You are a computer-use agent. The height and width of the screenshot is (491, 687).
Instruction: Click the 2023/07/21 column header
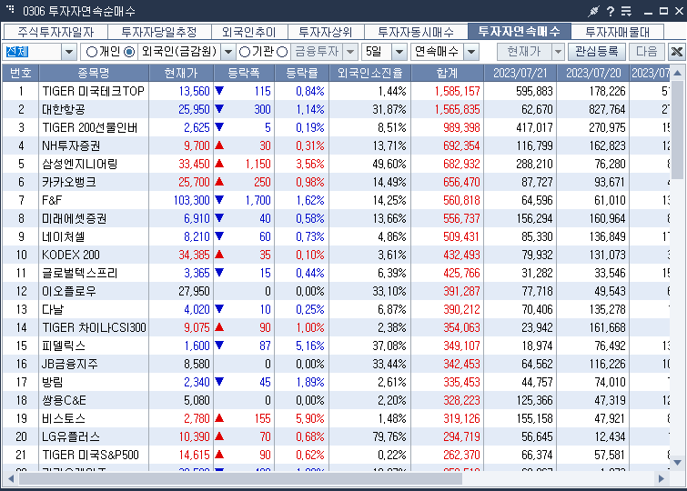pos(520,73)
